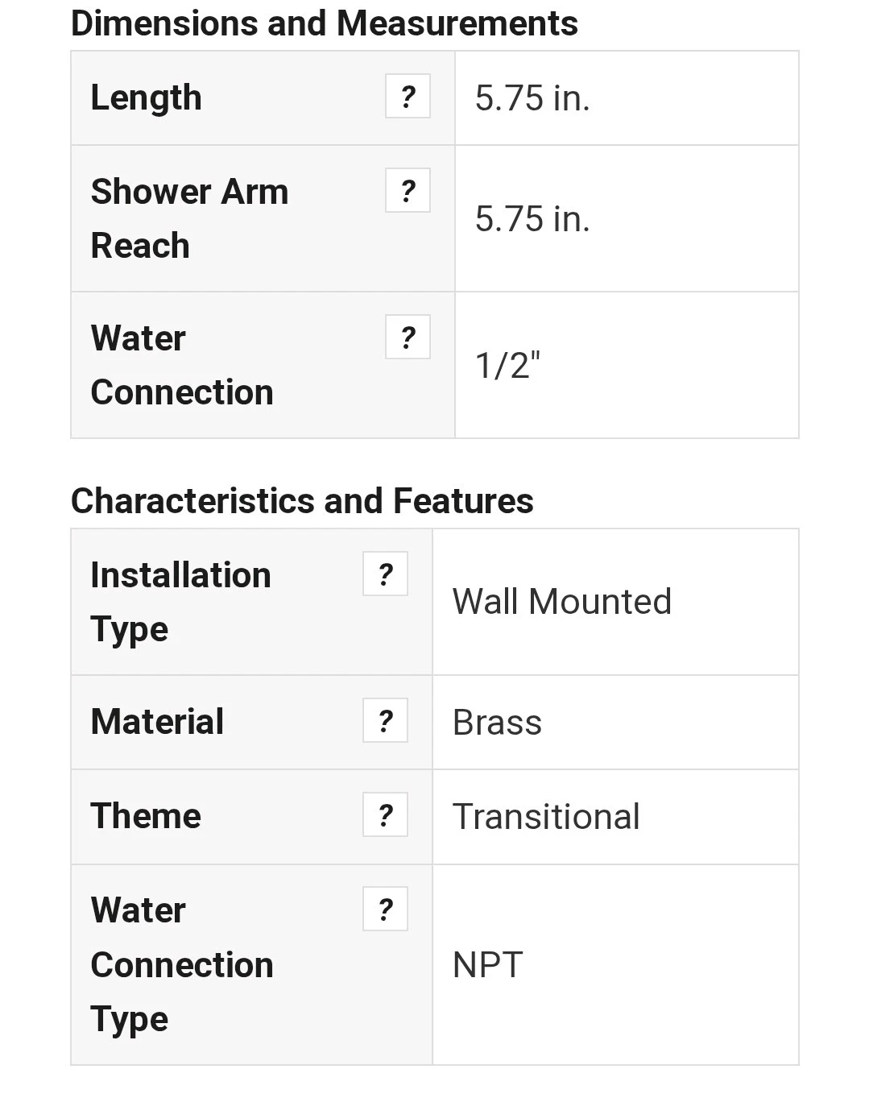Select the Material row label
This screenshot has width=869, height=1094.
(157, 722)
